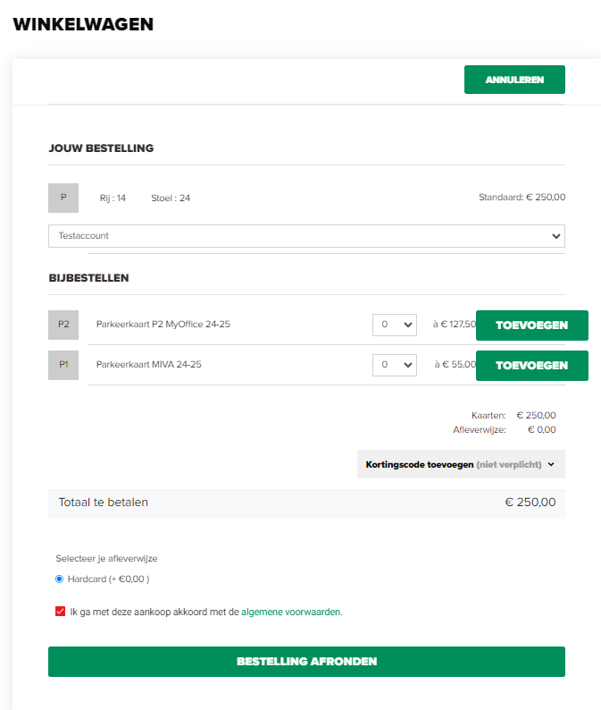Viewport: 601px width, 710px height.
Task: Click chevron beside Kortingscode toevoegen
Action: [551, 464]
